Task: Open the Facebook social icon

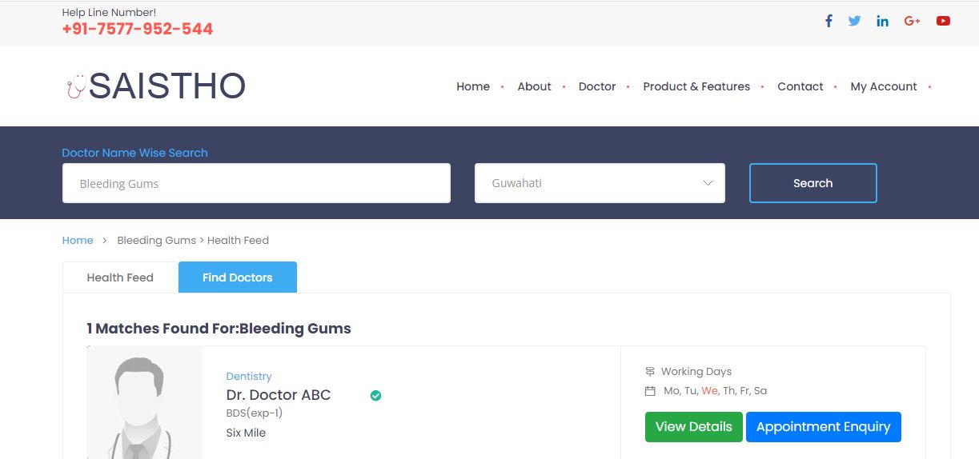Action: click(x=829, y=21)
